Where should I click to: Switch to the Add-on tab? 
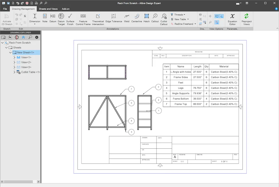(x=66, y=9)
